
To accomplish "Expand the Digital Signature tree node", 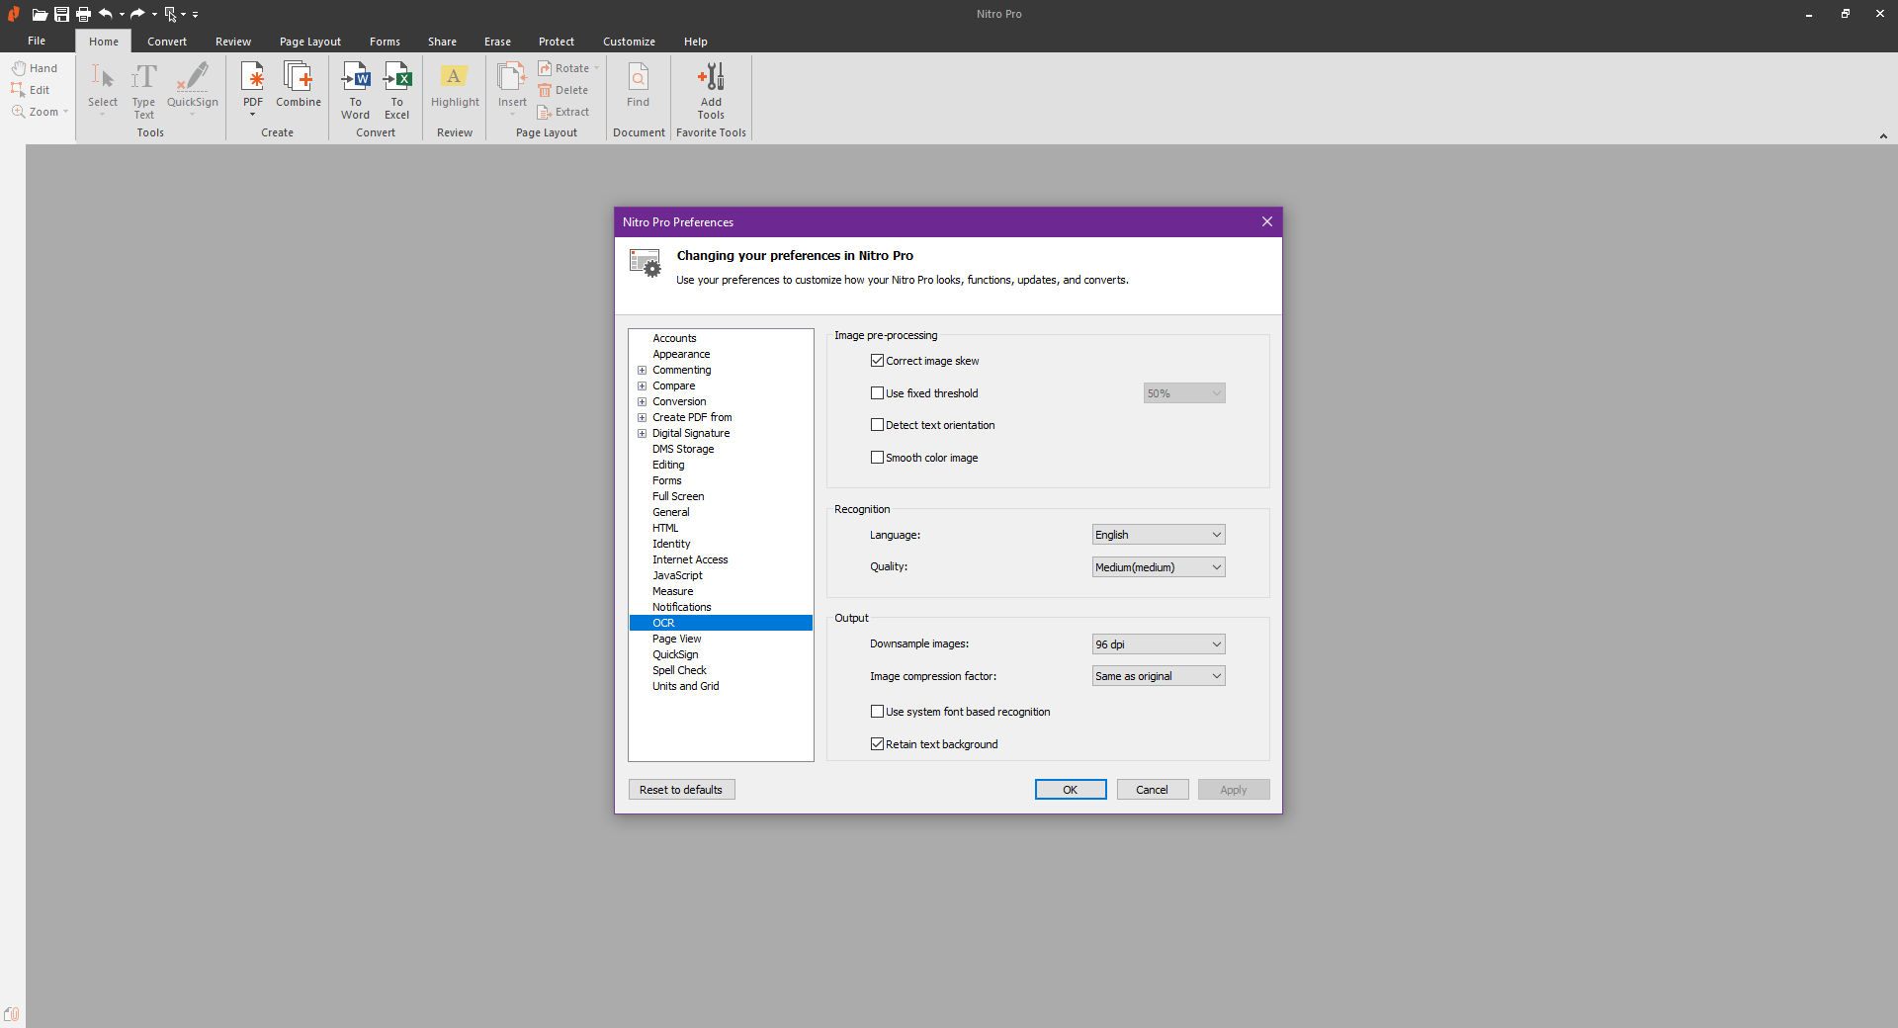I will pos(642,434).
